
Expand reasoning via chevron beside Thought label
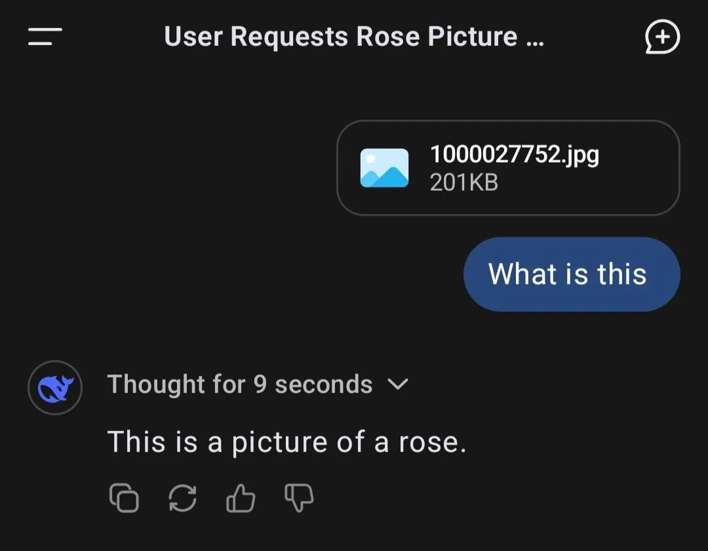(398, 385)
